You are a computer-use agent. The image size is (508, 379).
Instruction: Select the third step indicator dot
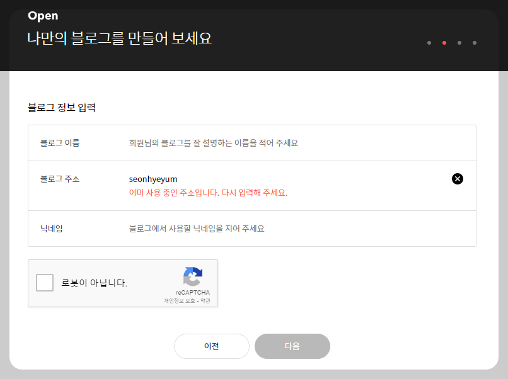[x=459, y=43]
